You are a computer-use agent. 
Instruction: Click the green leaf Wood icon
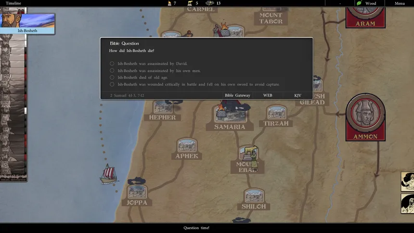[x=359, y=3]
